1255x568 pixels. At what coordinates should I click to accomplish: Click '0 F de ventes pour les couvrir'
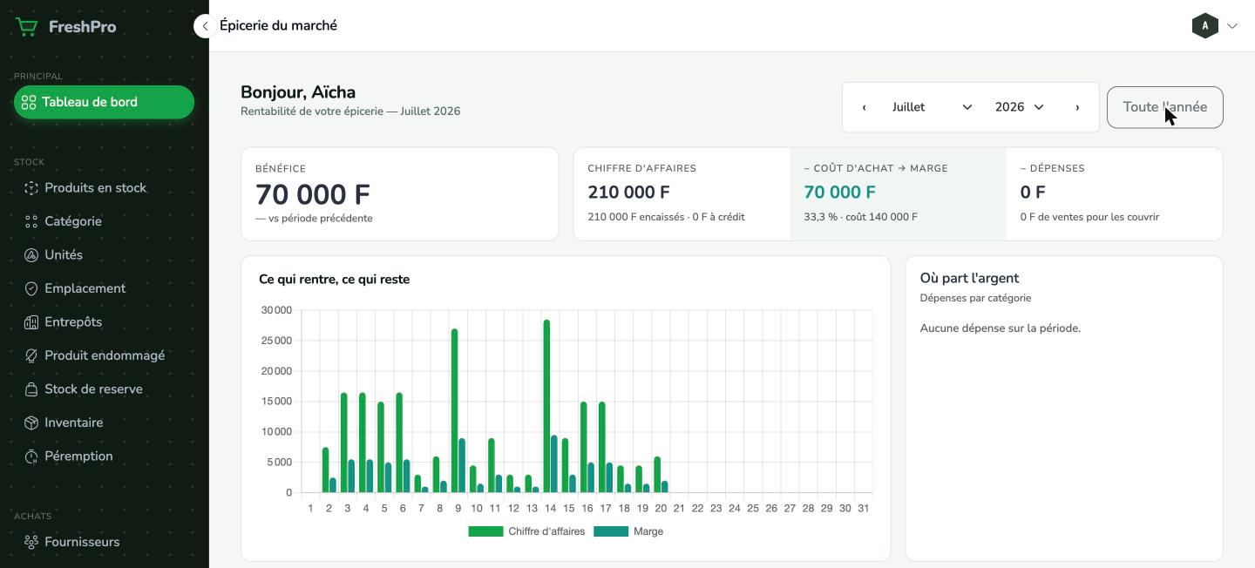tap(1089, 217)
